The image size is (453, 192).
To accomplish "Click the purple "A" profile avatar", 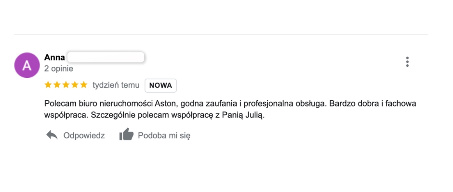I will coord(27,65).
